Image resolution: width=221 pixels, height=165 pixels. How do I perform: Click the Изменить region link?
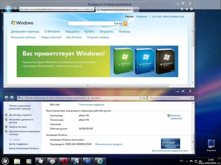(142, 16)
